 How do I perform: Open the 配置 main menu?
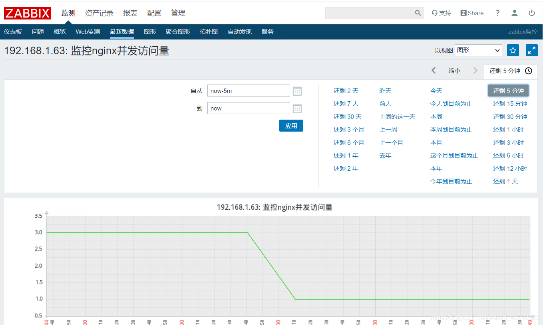(154, 13)
